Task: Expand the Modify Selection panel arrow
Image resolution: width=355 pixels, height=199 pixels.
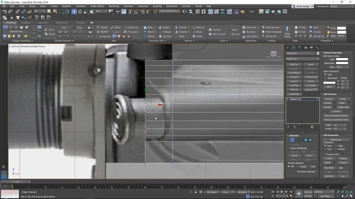Action: pos(73,41)
